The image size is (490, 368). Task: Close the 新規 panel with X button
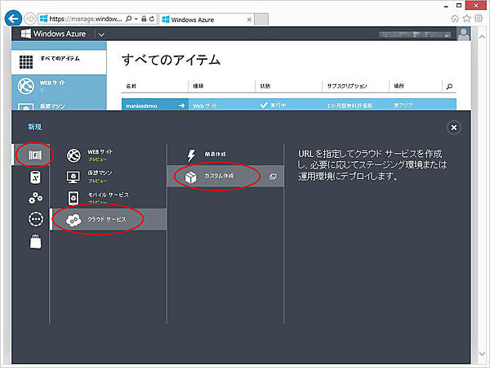point(454,127)
